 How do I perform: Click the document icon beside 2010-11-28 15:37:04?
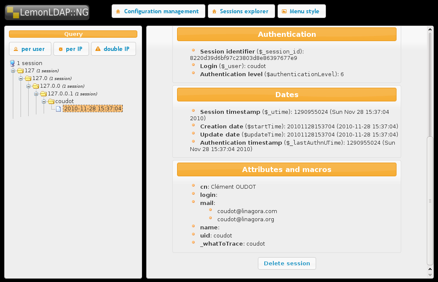pyautogui.click(x=58, y=109)
